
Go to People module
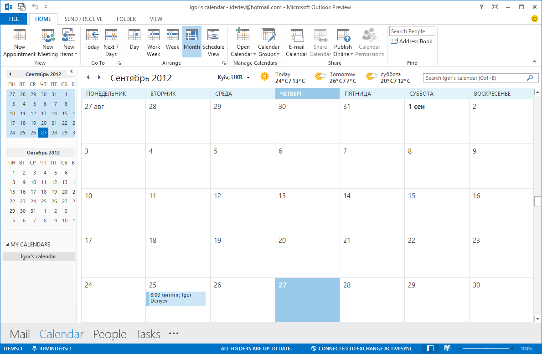pyautogui.click(x=109, y=334)
